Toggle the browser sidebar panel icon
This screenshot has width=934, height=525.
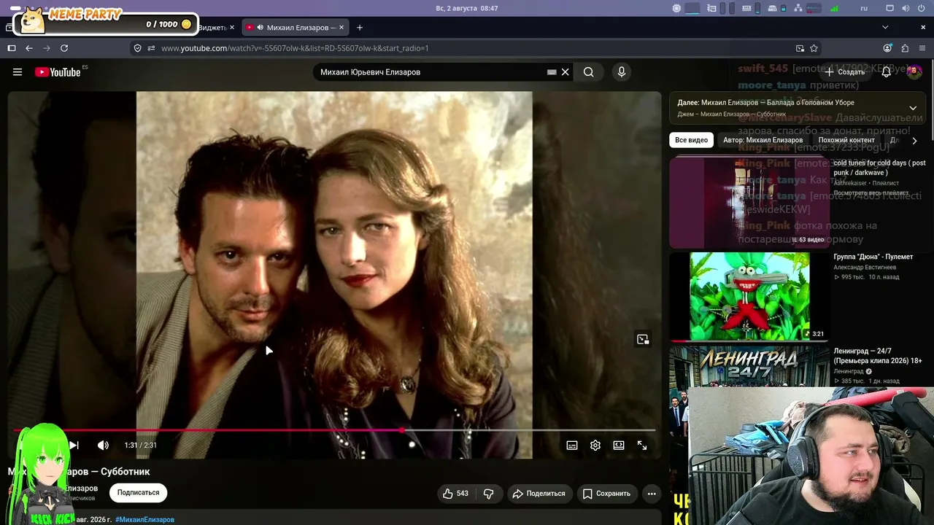12,48
